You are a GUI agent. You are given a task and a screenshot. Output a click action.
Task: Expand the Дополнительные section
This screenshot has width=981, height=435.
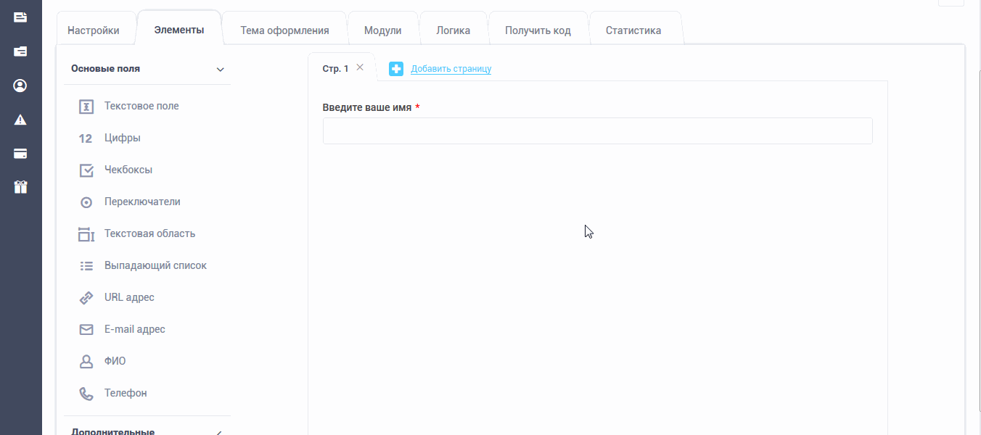click(x=219, y=432)
